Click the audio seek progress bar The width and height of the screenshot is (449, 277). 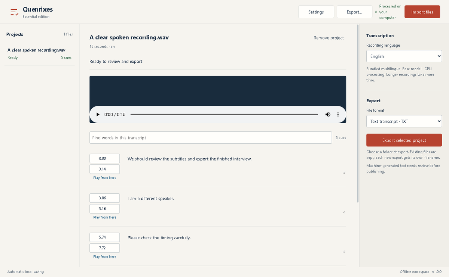pyautogui.click(x=224, y=115)
